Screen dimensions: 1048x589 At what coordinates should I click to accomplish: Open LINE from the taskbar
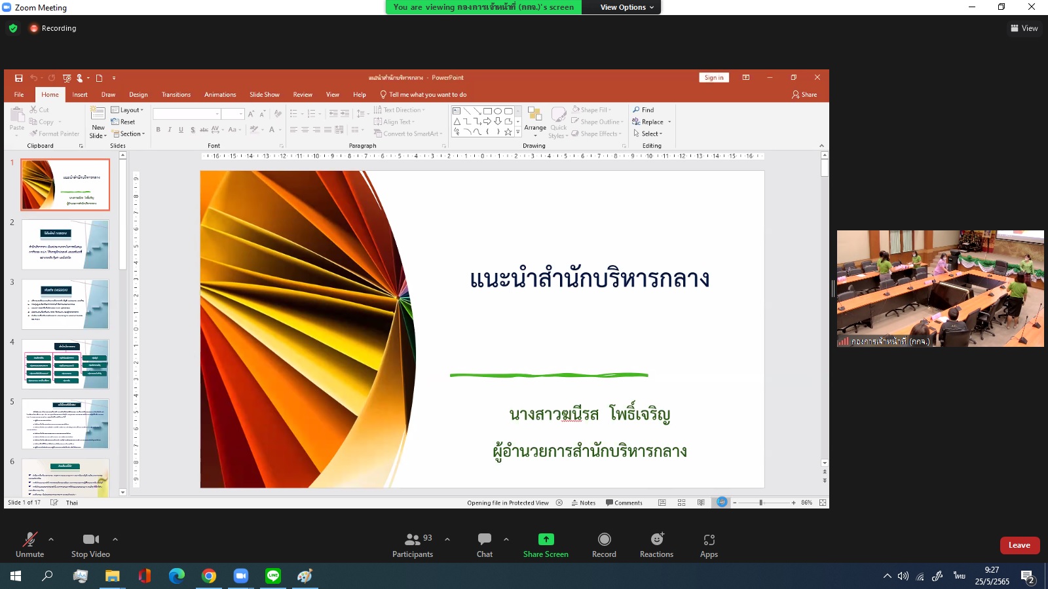[273, 576]
